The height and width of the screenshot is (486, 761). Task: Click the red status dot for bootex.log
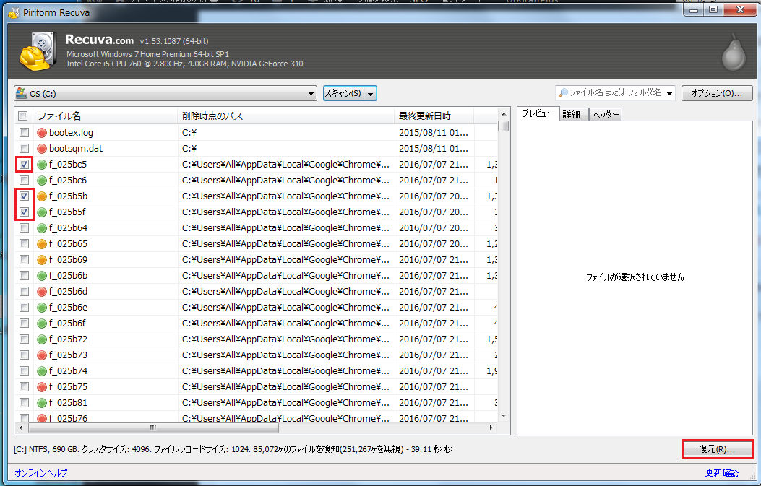(x=42, y=133)
